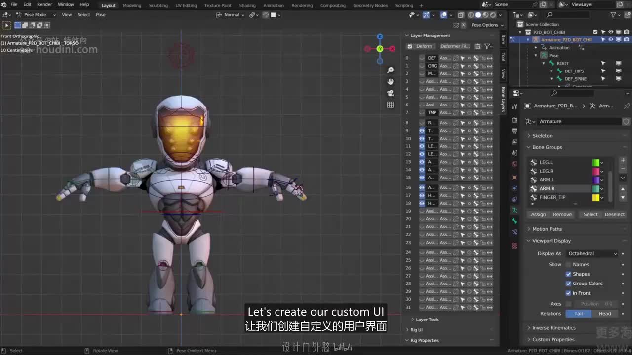Click the zoom view magnifier icon in the viewport

pos(390,71)
